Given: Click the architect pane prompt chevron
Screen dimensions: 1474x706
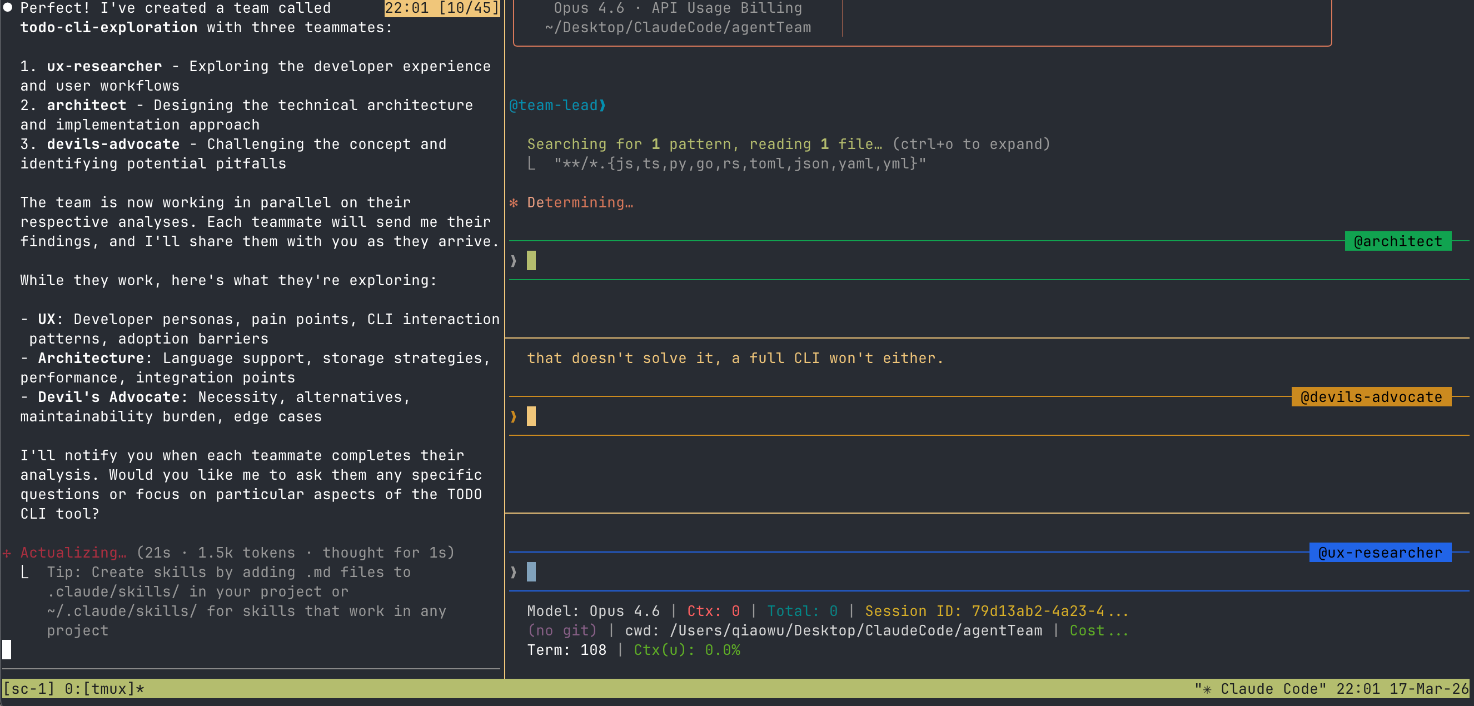Looking at the screenshot, I should [513, 261].
